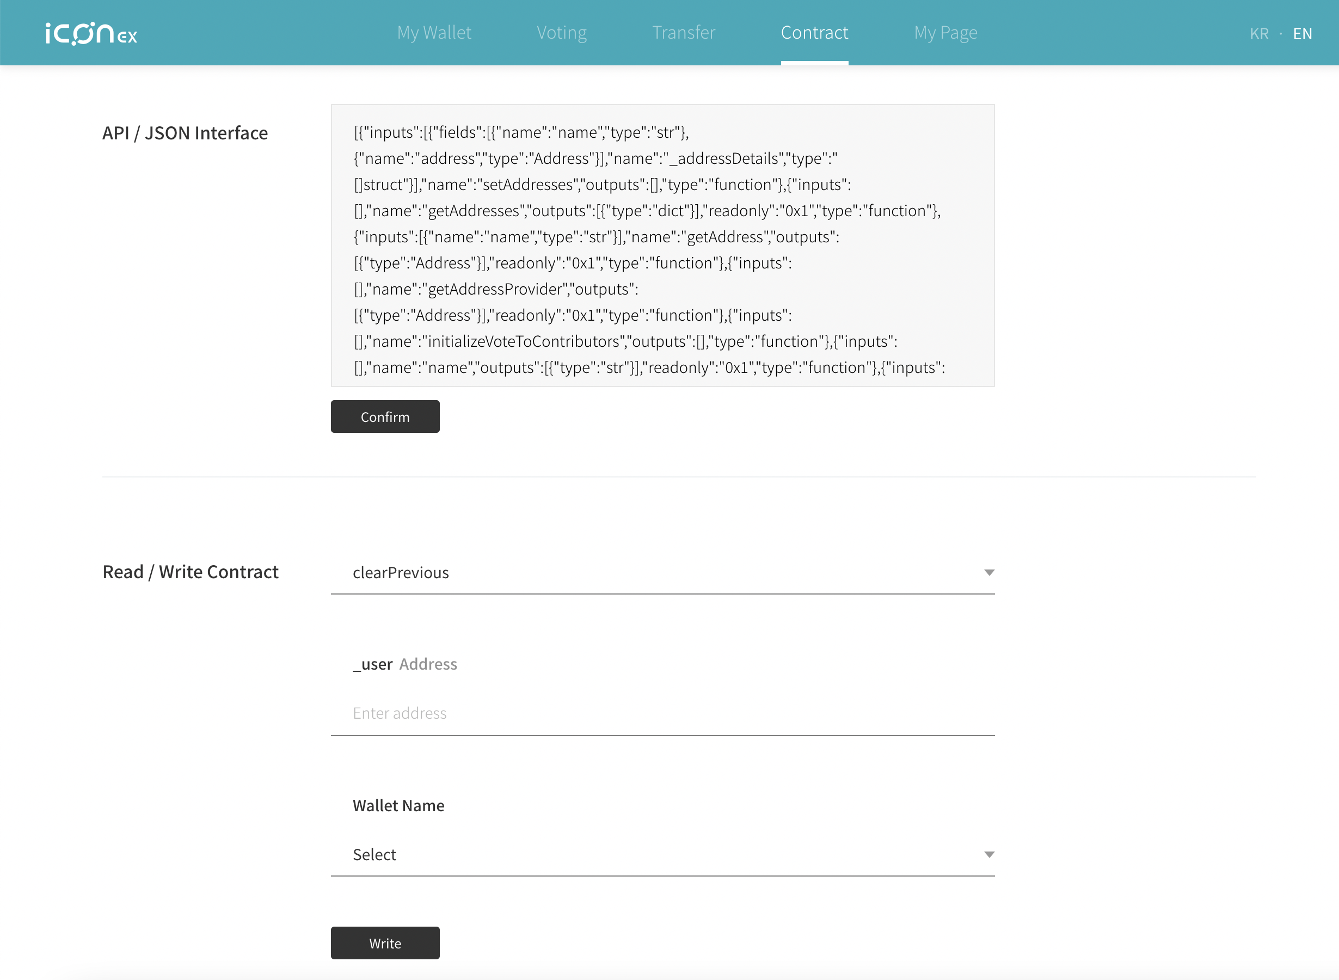
Task: Click the Wallet Name label
Action: [398, 806]
